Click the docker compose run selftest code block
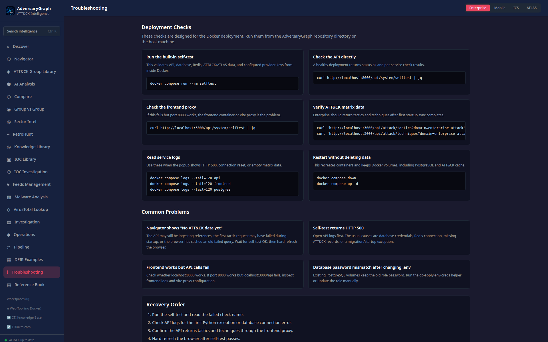 click(x=223, y=84)
